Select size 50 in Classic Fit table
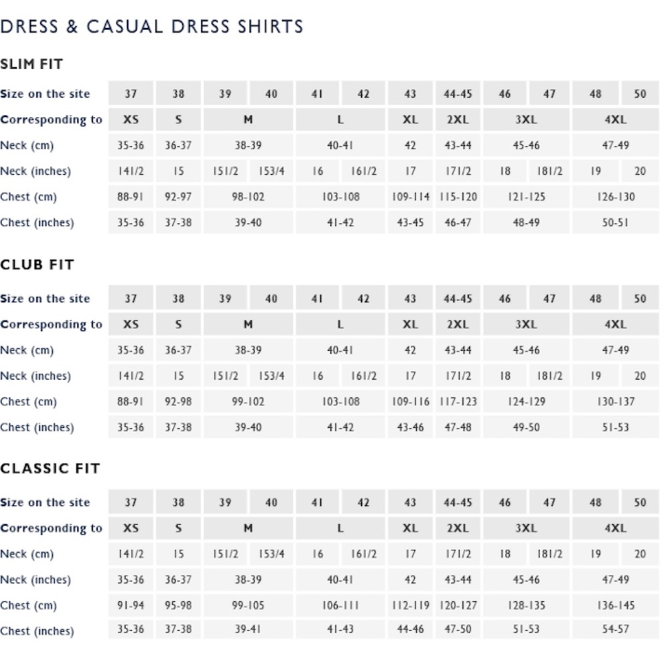Image resolution: width=670 pixels, height=670 pixels. click(640, 503)
